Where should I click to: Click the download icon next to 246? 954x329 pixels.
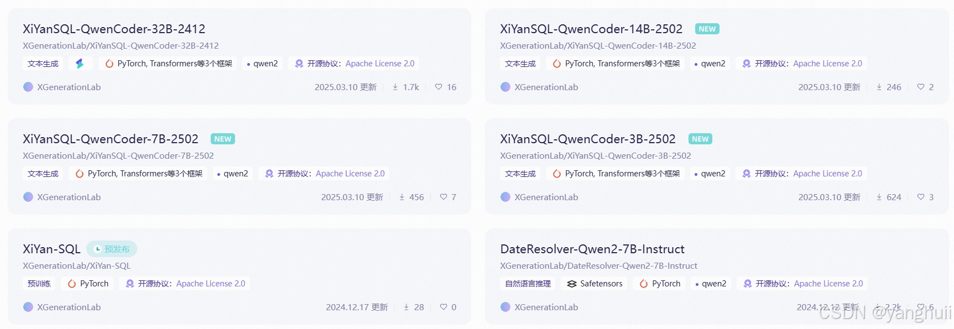(x=879, y=87)
